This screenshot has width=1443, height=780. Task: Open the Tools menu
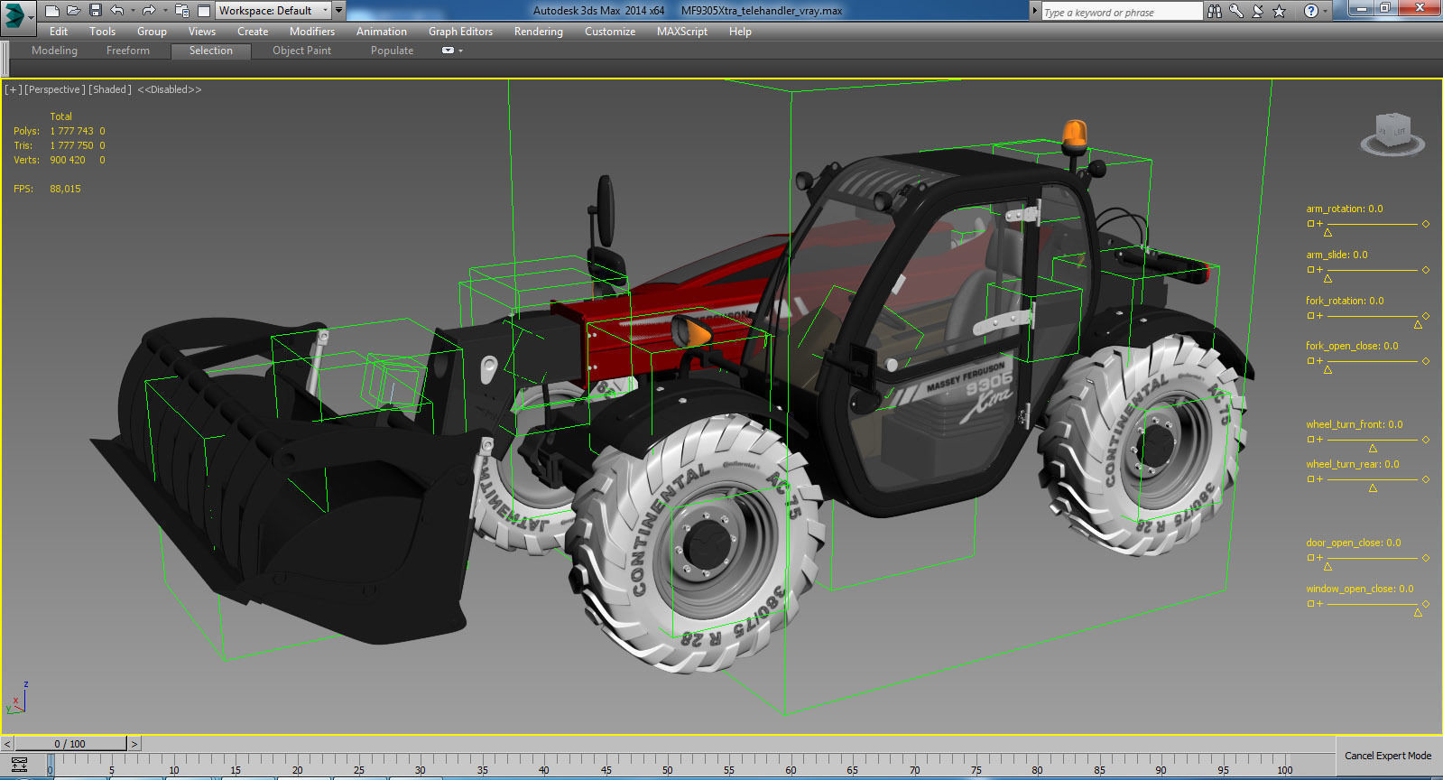[x=102, y=32]
